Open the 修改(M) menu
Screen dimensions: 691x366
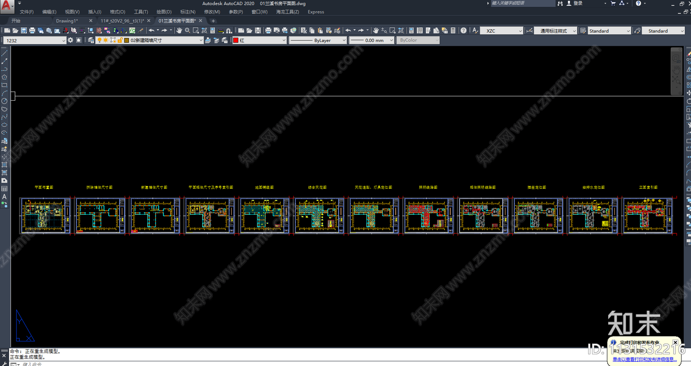(212, 12)
